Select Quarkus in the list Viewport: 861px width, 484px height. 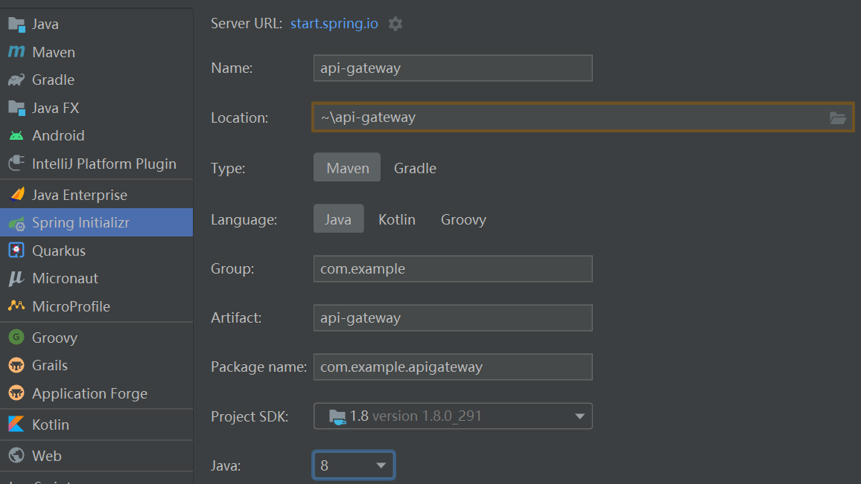click(x=97, y=251)
